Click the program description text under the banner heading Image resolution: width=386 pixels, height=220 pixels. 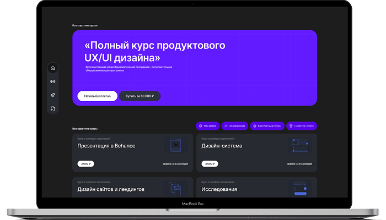pyautogui.click(x=128, y=69)
